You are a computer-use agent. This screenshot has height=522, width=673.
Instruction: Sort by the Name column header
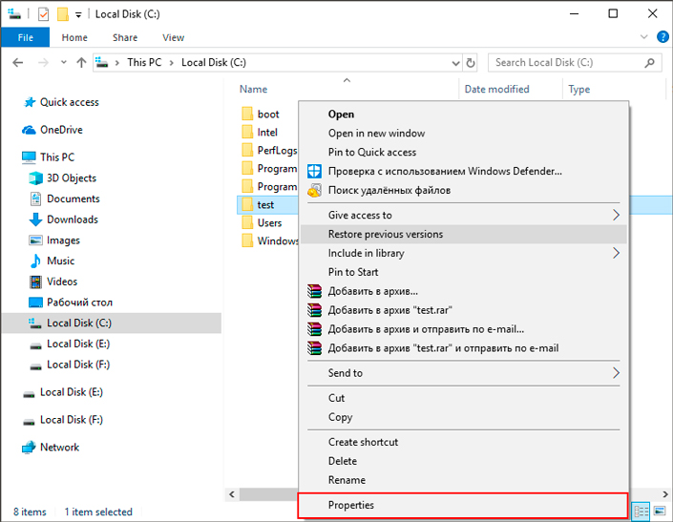(253, 89)
